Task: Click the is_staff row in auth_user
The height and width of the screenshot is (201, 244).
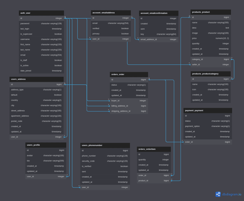Action: [41, 61]
